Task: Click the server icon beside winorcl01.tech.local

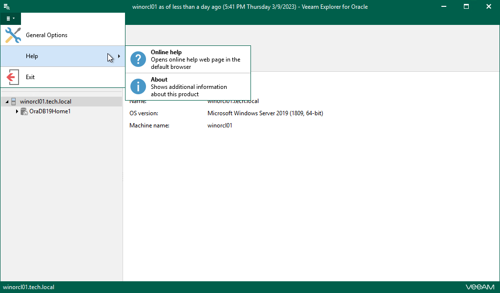Action: point(13,102)
